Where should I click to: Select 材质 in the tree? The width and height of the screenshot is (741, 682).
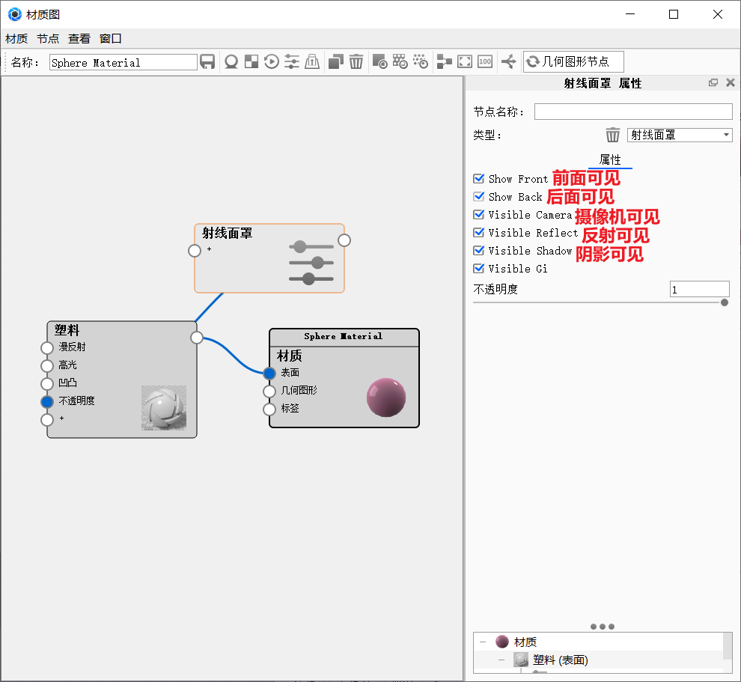[525, 642]
